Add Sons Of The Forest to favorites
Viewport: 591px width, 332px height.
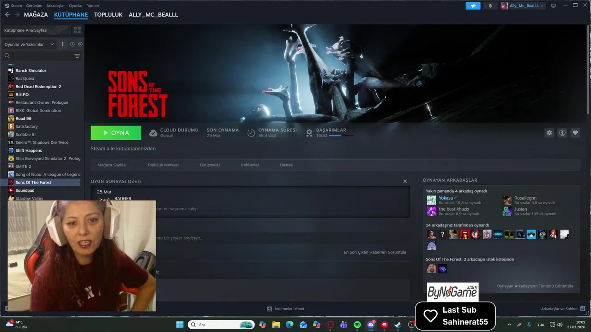tap(575, 133)
